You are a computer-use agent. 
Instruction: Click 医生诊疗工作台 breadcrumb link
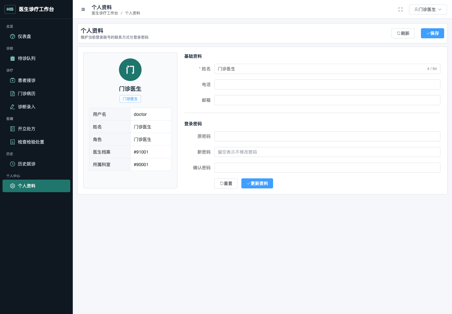coord(105,13)
